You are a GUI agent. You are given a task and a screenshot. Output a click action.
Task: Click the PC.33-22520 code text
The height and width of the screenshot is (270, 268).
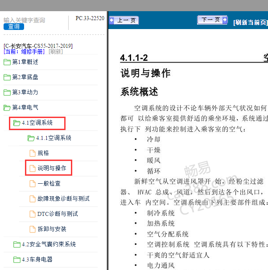click(x=90, y=18)
